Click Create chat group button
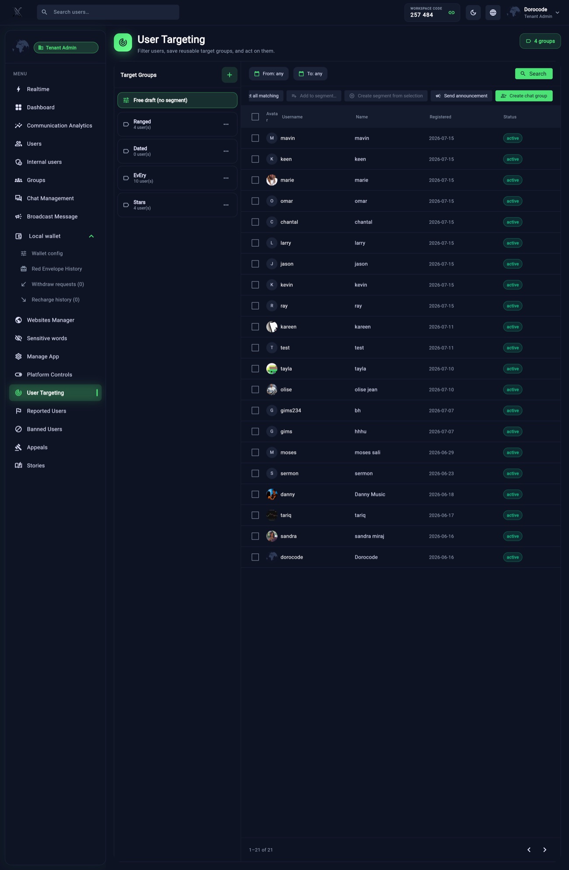Screen dimensions: 569x870 524,96
